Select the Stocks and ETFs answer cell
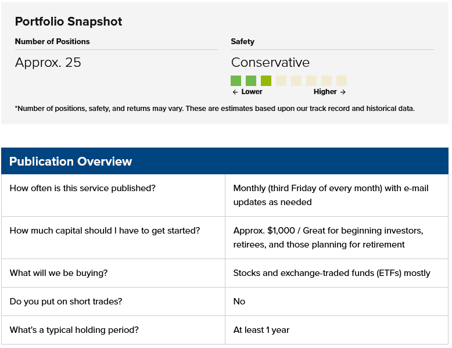This screenshot has width=452, height=348. [x=337, y=273]
